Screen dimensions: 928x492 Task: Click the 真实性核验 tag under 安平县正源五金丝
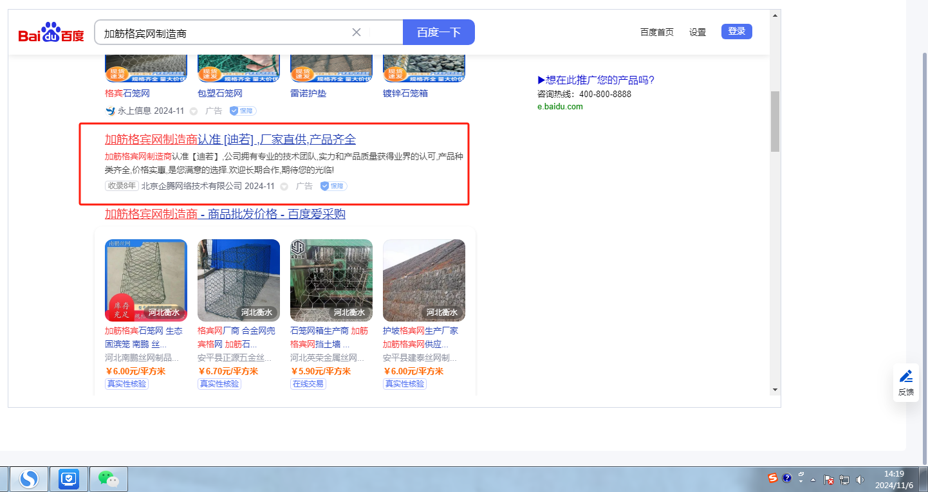[x=219, y=384]
